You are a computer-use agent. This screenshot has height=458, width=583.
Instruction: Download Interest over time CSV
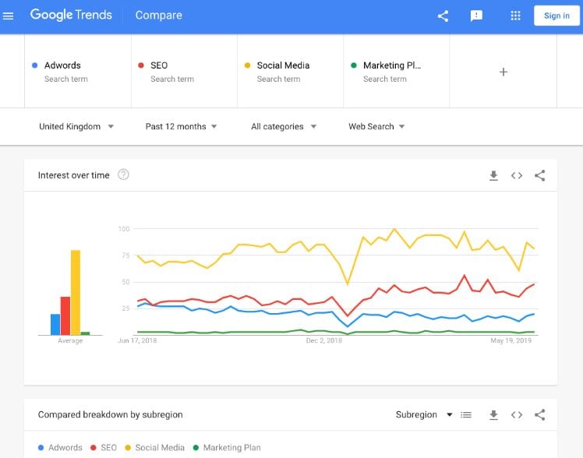click(493, 175)
